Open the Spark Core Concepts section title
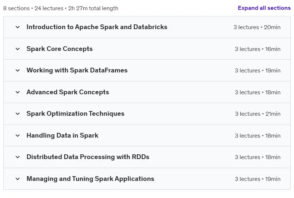294x198 pixels. tap(60, 49)
